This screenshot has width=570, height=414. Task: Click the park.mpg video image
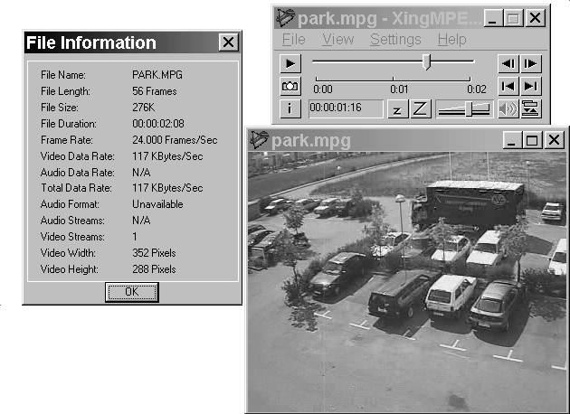[407, 282]
